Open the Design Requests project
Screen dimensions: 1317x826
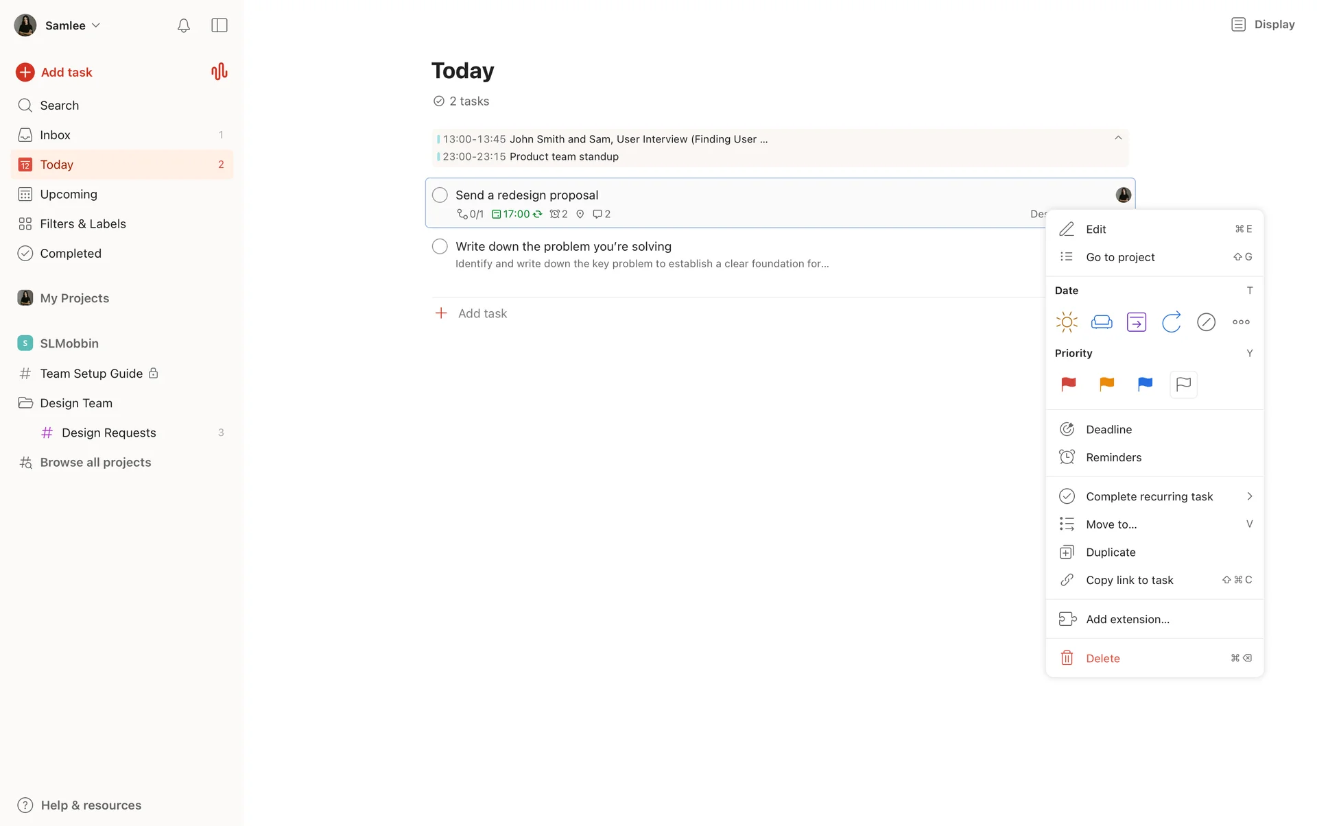108,433
